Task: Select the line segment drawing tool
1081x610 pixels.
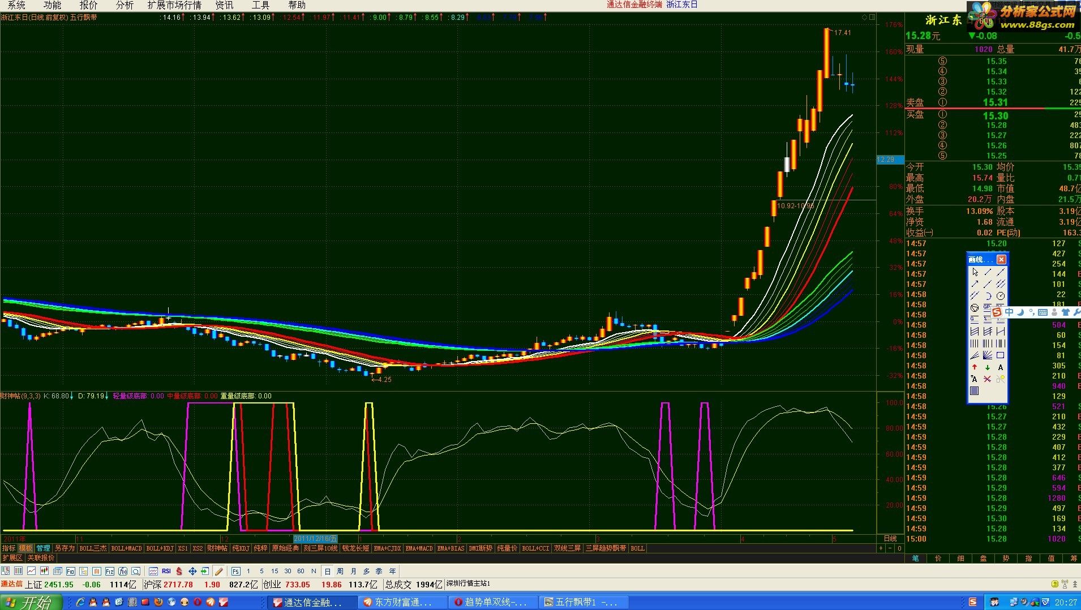Action: pyautogui.click(x=988, y=272)
